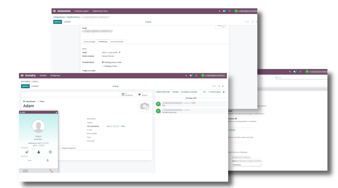
Task: Select Indywidualne radio option
Action: 24,101
